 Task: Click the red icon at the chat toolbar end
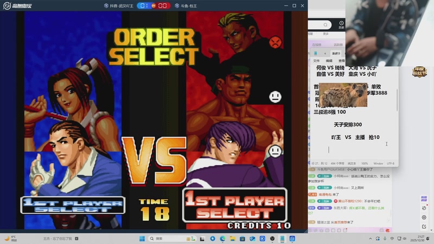(x=387, y=230)
